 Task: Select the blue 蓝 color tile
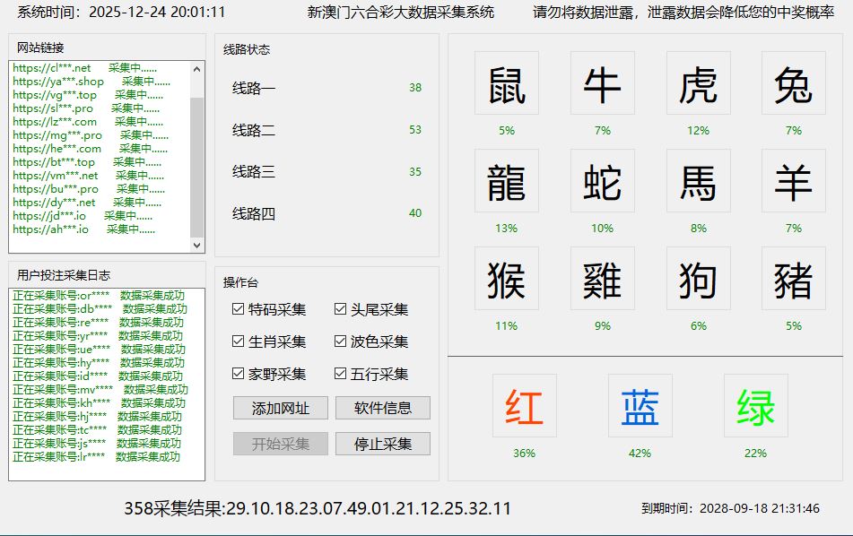(640, 406)
